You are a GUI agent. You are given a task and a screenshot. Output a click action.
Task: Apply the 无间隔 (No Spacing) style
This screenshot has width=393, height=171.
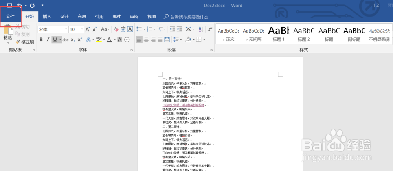click(x=253, y=34)
